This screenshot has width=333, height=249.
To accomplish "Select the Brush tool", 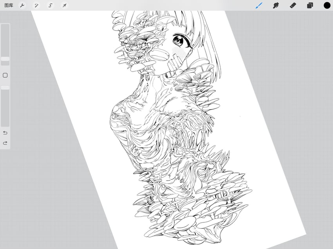I will coord(259,5).
